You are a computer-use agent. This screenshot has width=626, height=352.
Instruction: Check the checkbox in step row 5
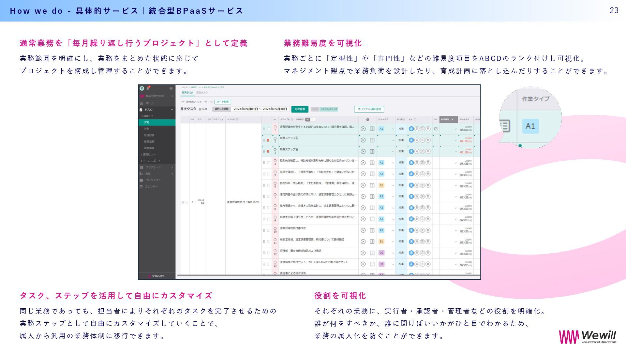(269, 174)
